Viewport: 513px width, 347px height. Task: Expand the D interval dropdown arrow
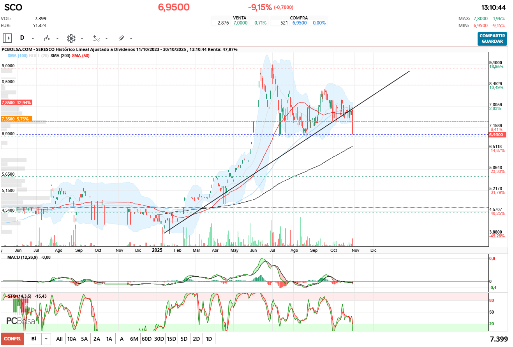33,38
